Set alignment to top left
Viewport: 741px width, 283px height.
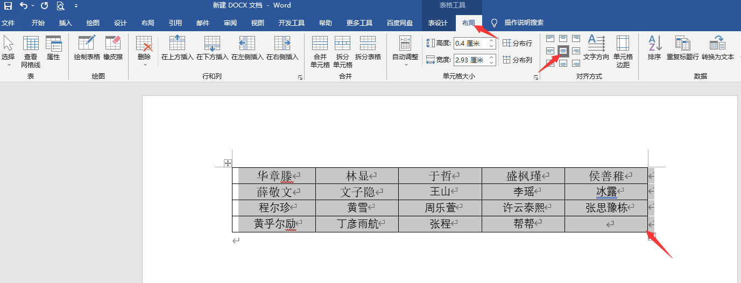coord(550,38)
